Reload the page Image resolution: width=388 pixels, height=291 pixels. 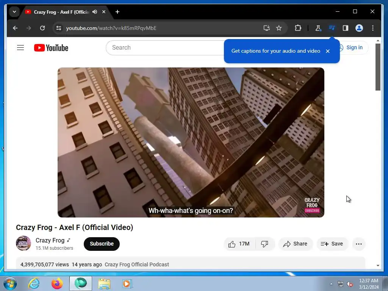tap(42, 28)
